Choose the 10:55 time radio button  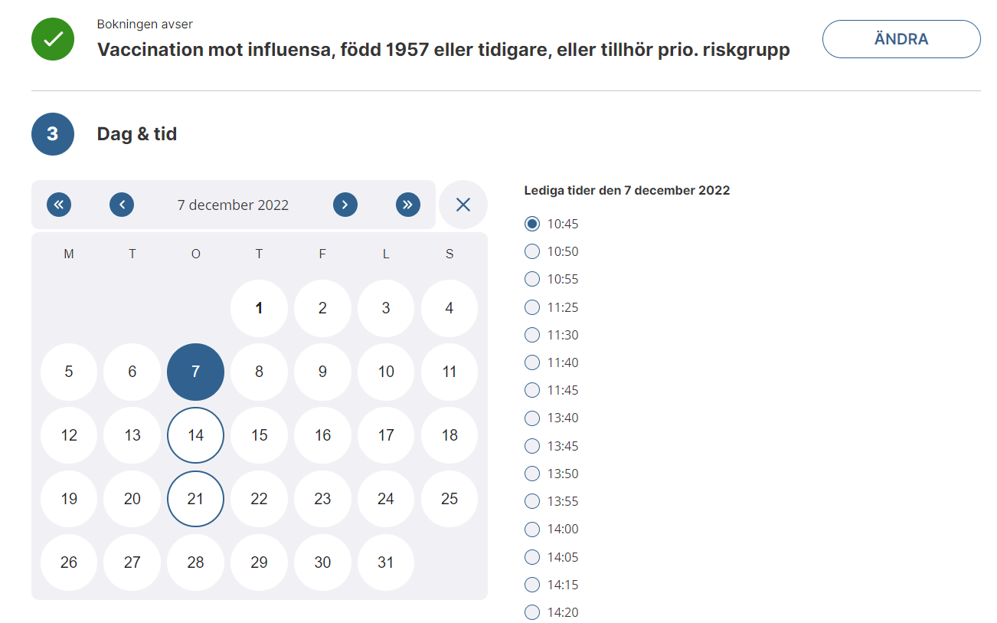coord(532,279)
